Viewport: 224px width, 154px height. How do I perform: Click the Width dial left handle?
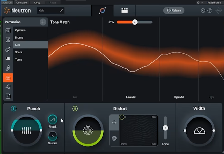185,130
